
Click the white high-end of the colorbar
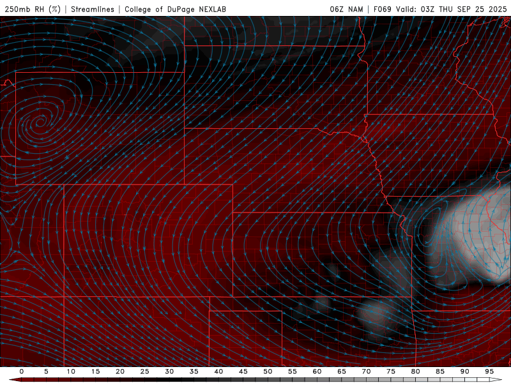point(496,380)
